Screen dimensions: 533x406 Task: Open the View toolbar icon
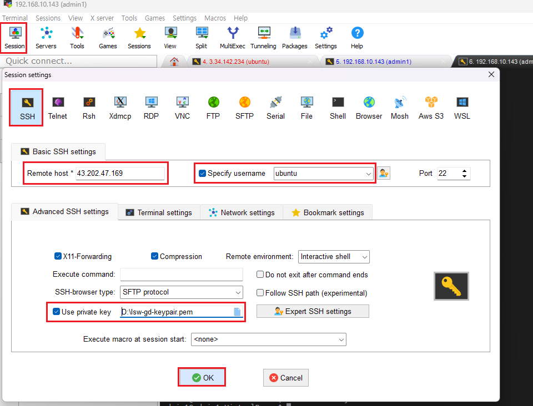pos(170,38)
